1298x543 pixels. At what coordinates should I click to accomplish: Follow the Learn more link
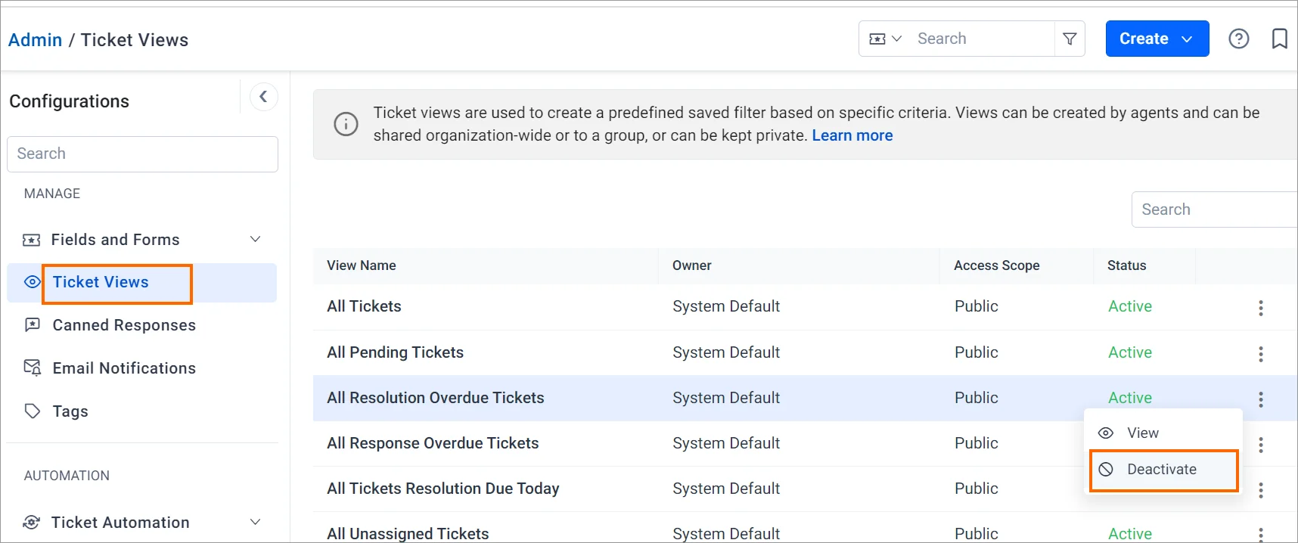click(x=852, y=135)
